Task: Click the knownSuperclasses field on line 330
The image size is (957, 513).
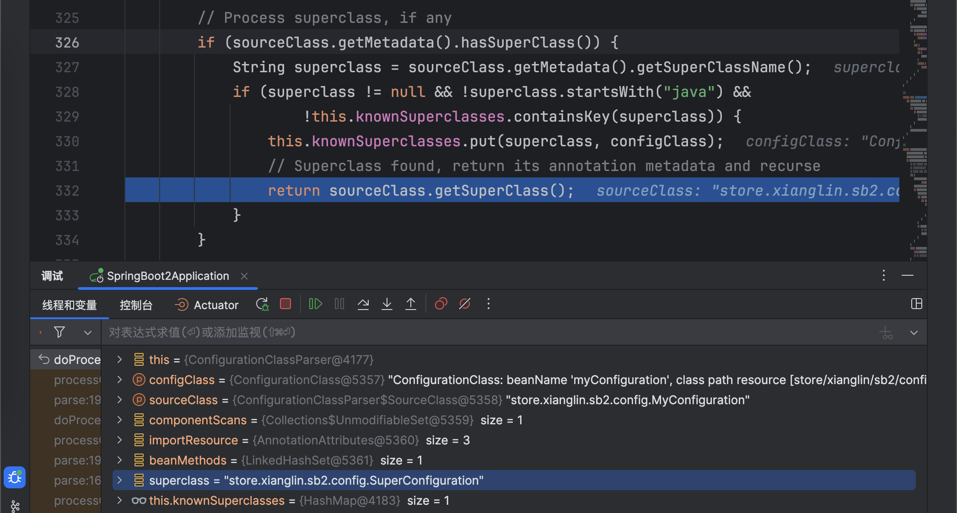Action: click(386, 141)
